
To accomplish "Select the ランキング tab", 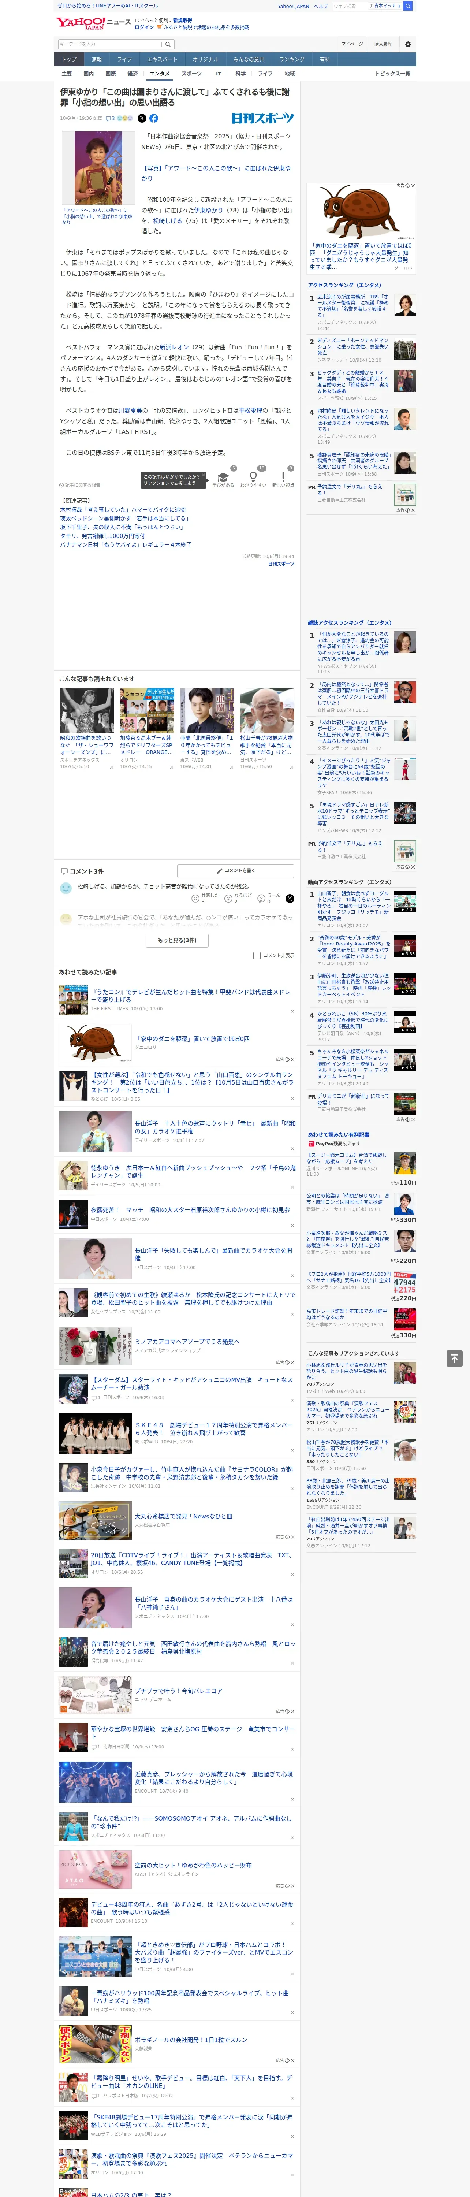I will pos(292,60).
